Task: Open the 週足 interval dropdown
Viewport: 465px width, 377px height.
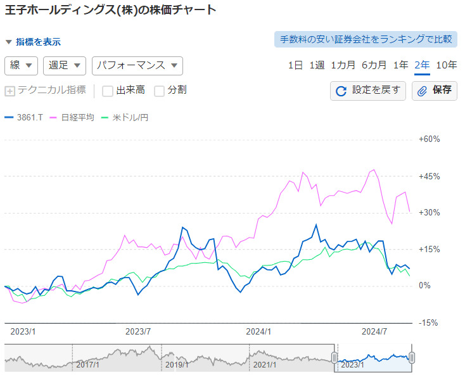Action: (x=64, y=66)
